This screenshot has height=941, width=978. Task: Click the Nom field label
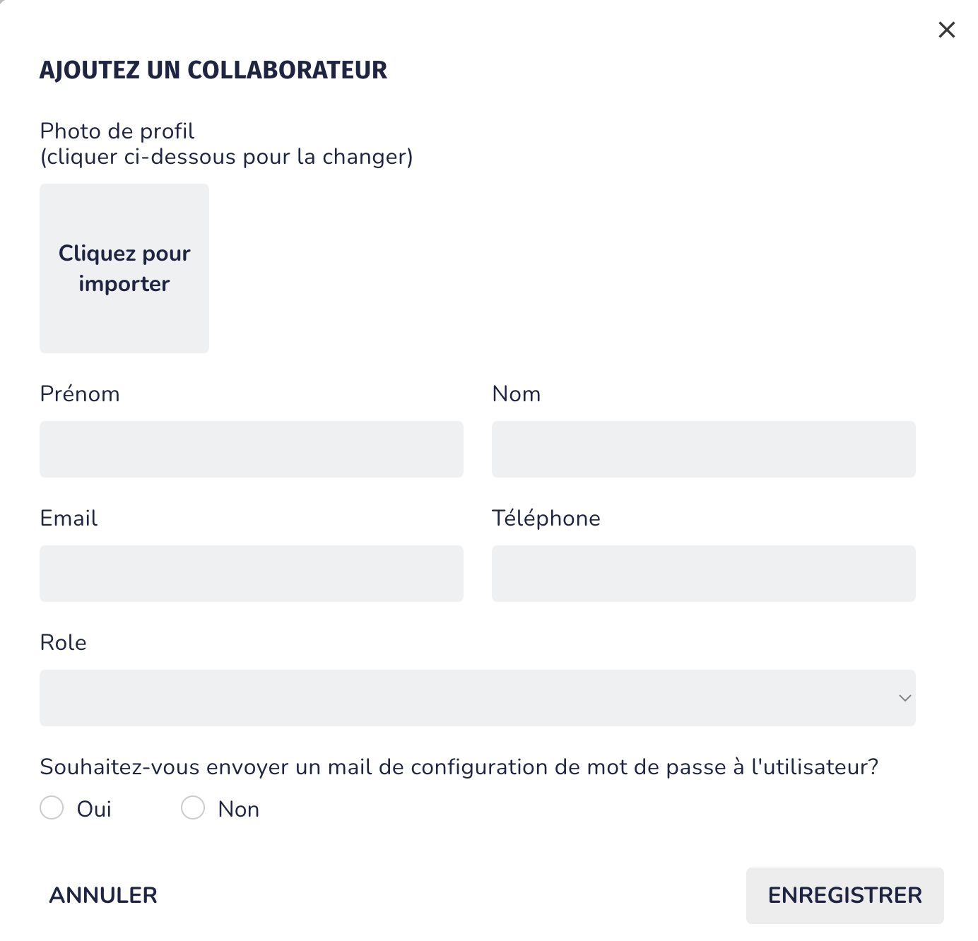pyautogui.click(x=517, y=393)
